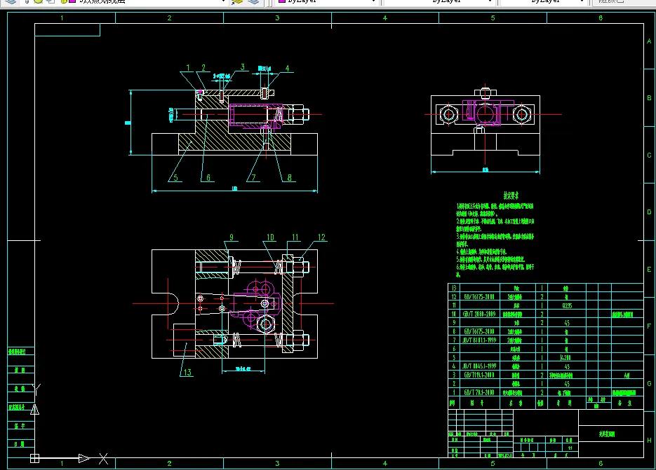656x470 pixels.
Task: Select balloon number 11 above the plan view
Action: pos(295,237)
